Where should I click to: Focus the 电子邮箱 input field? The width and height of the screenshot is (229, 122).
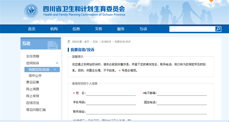coord(182,93)
